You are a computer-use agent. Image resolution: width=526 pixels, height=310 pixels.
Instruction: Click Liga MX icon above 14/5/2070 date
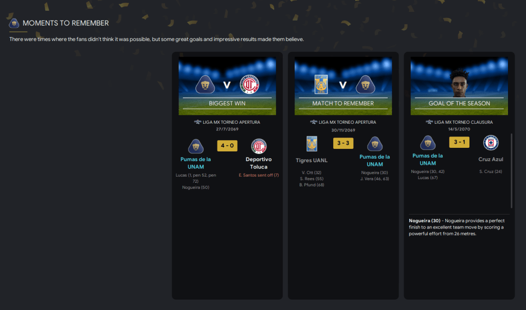429,122
